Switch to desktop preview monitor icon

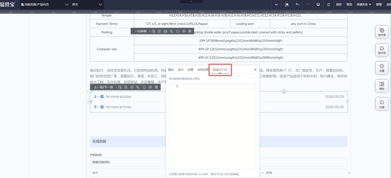click(318, 5)
